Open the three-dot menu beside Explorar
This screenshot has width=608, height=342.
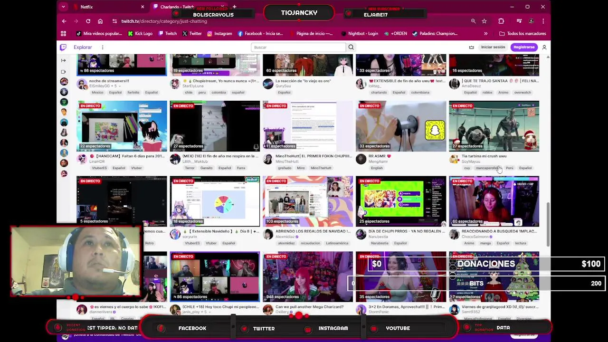(x=102, y=47)
